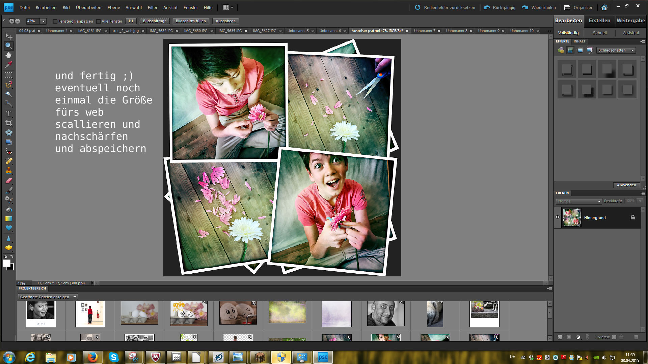Open the Ebene menu
The image size is (648, 364).
(x=114, y=7)
